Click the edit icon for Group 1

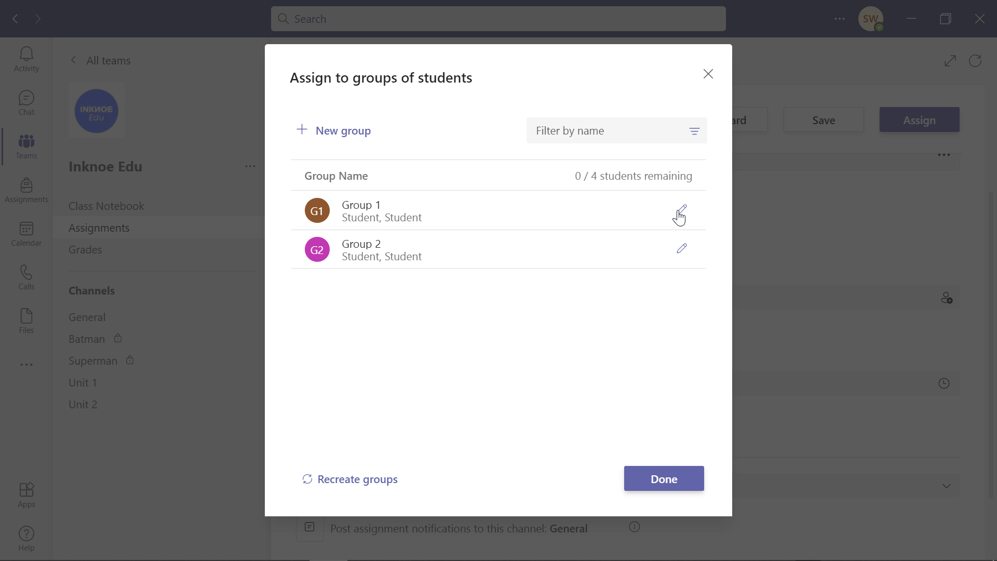click(681, 210)
